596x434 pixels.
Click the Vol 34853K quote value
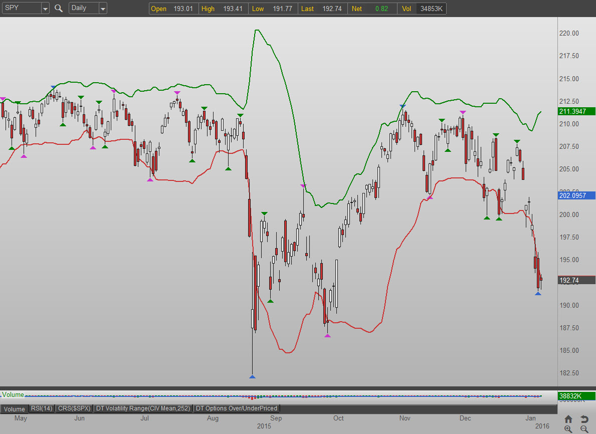coord(432,9)
